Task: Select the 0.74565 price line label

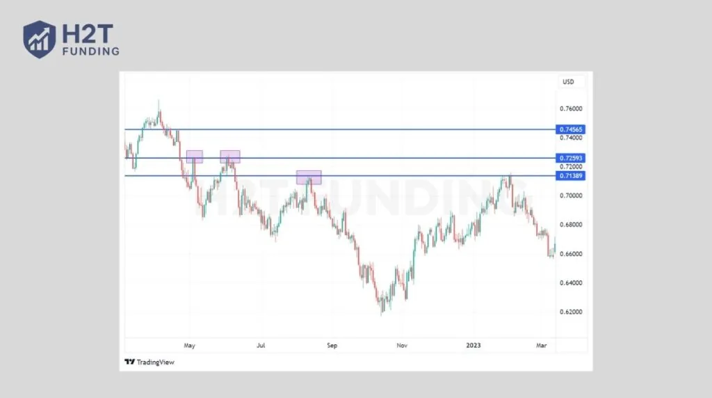Action: (x=570, y=129)
